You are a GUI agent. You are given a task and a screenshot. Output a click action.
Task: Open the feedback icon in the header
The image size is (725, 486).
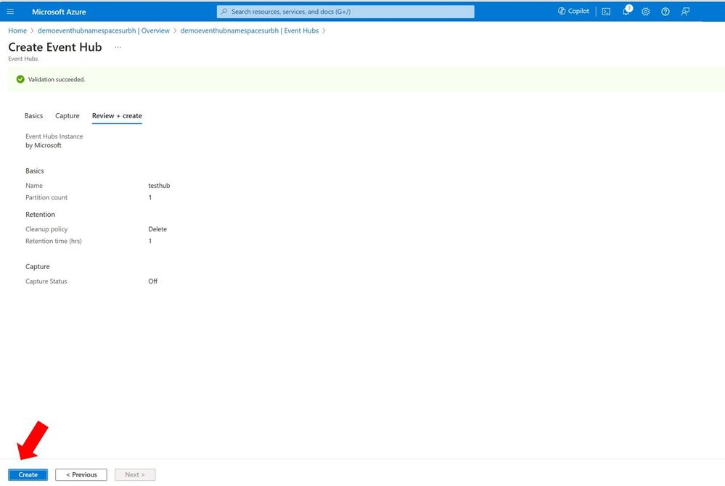pos(685,12)
